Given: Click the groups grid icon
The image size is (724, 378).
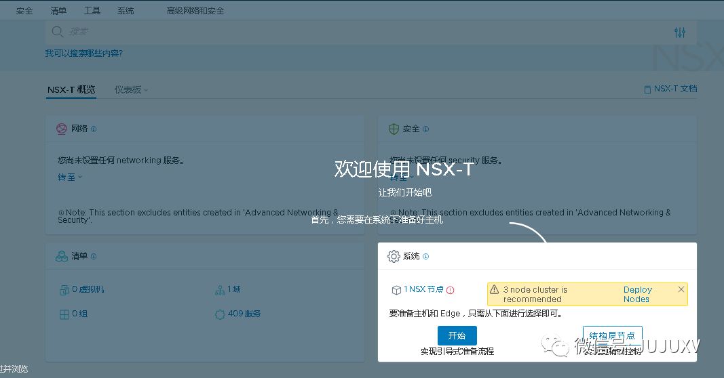Looking at the screenshot, I should pos(64,314).
